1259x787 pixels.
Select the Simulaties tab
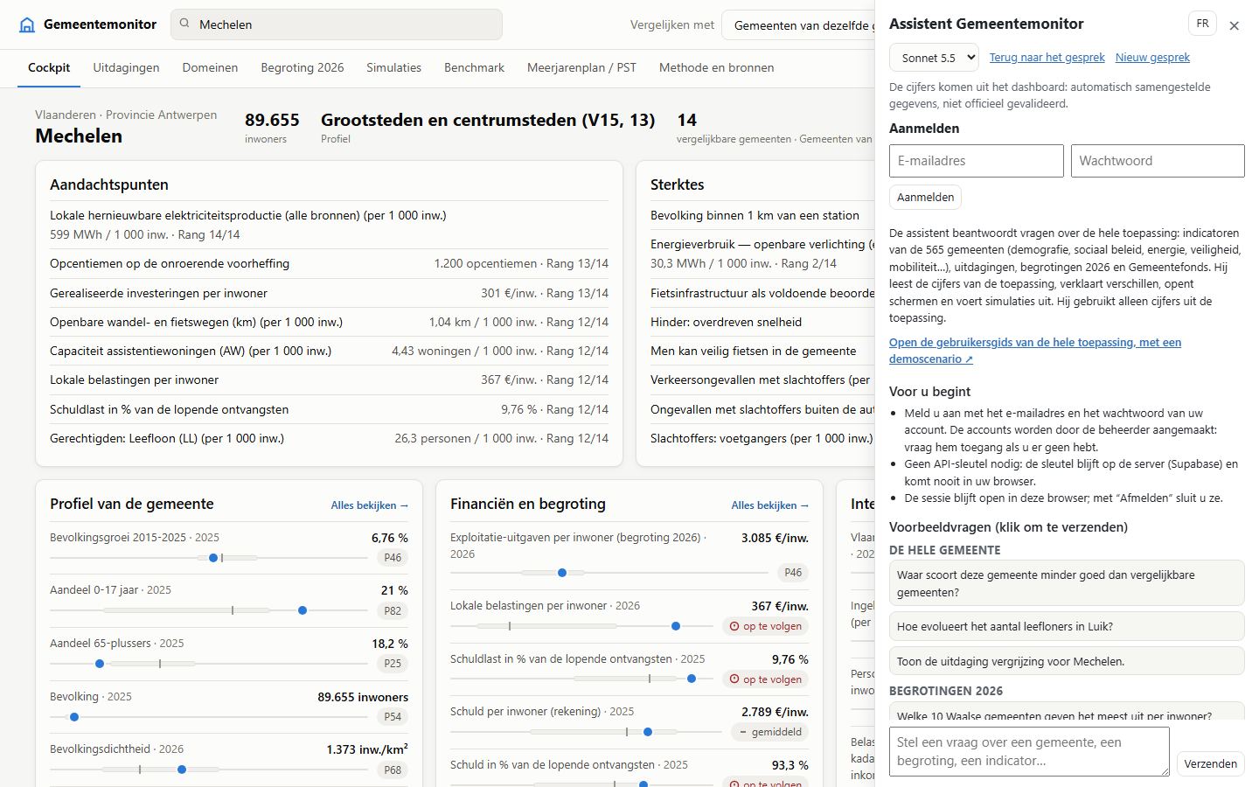click(393, 67)
